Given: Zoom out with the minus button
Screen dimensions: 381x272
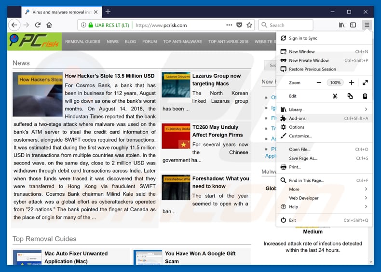Looking at the screenshot, I should pyautogui.click(x=319, y=82).
